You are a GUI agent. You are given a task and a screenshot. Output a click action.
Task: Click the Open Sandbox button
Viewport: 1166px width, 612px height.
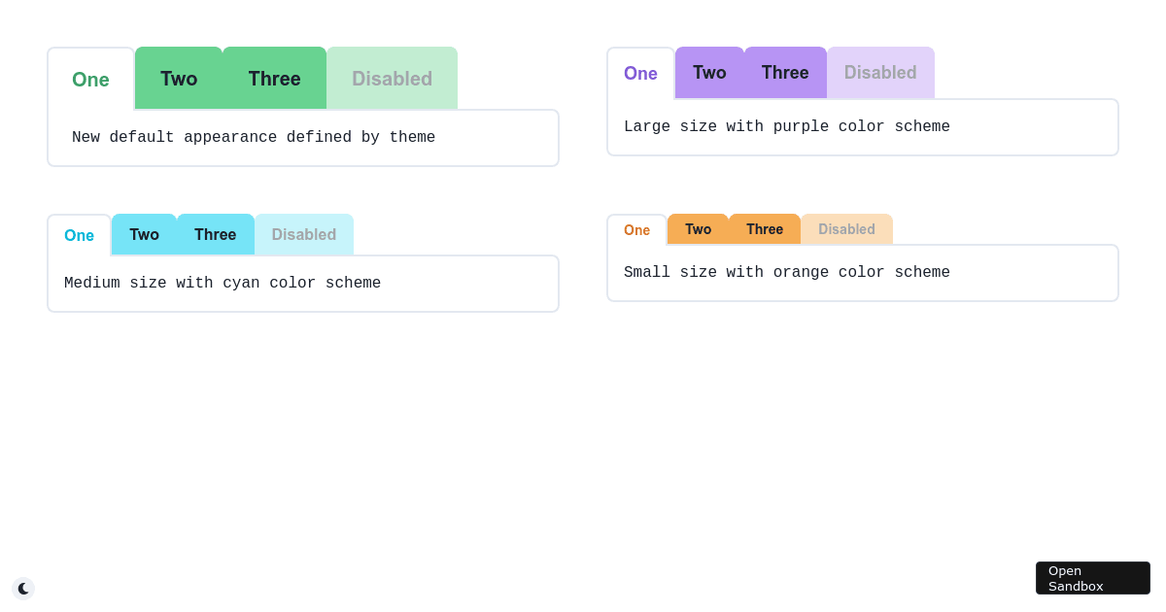point(1092,578)
